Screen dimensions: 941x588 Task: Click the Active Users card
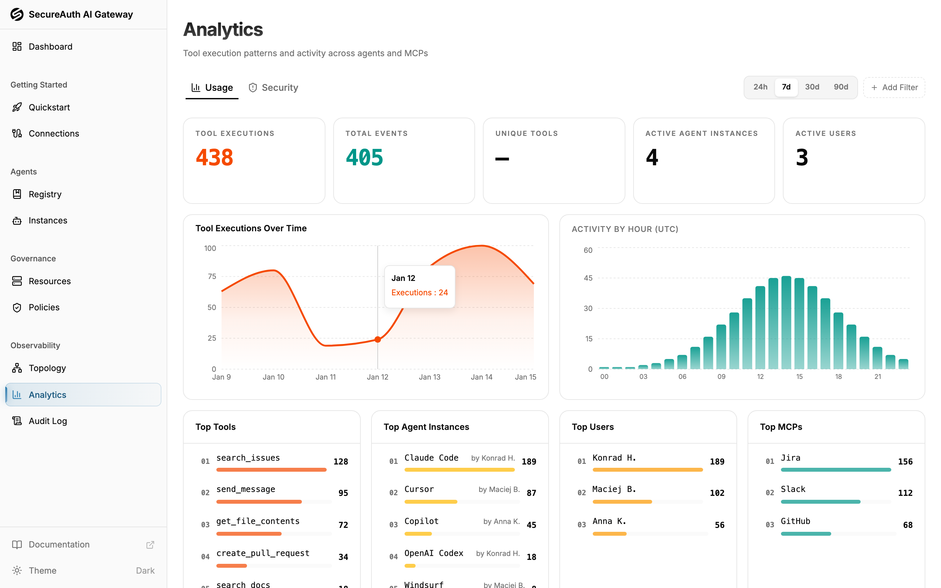(853, 161)
